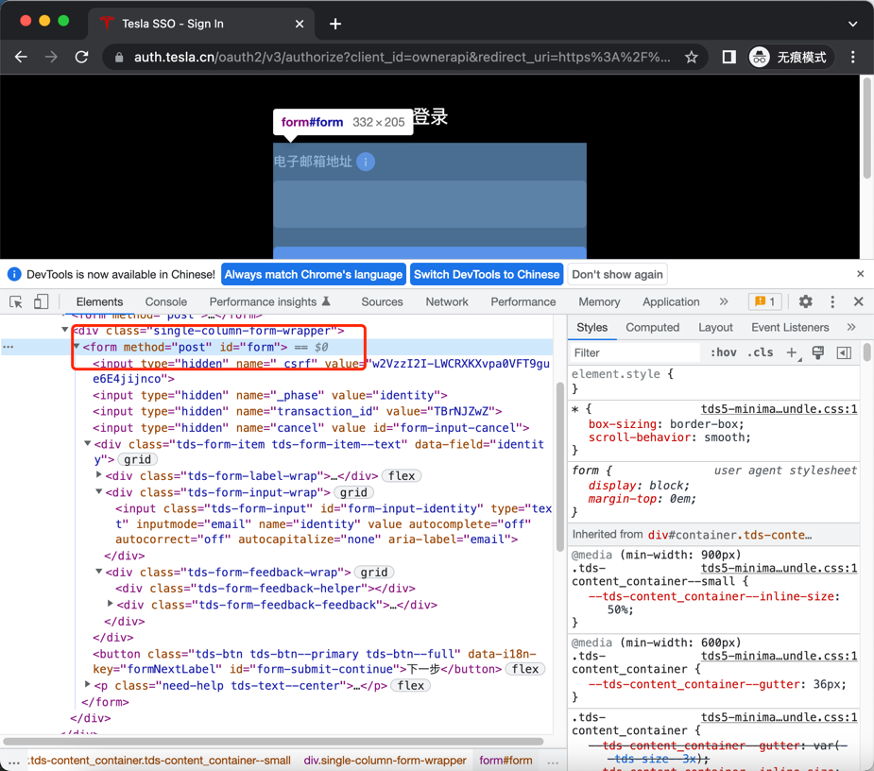The width and height of the screenshot is (874, 771).
Task: Toggle the browser side panel icon
Action: point(728,57)
